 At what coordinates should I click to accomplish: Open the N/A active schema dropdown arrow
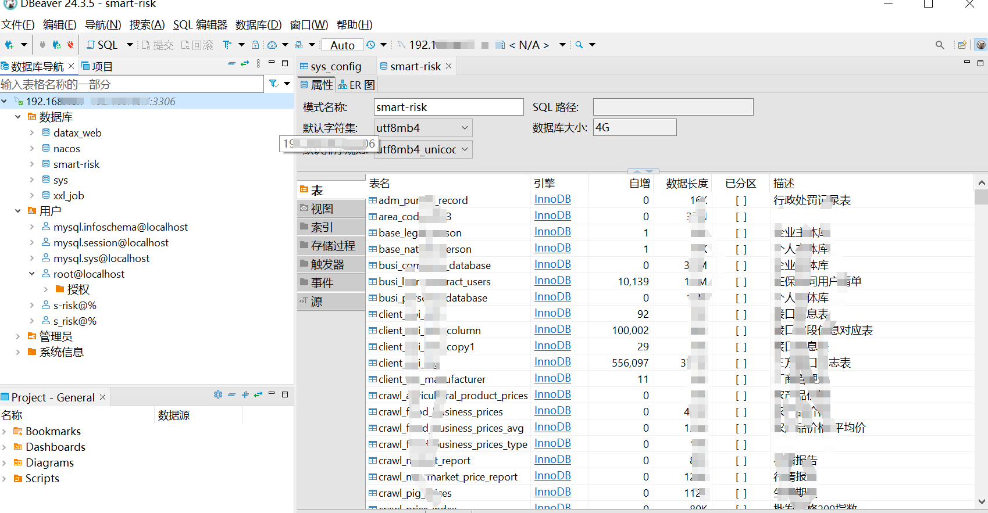tap(562, 45)
